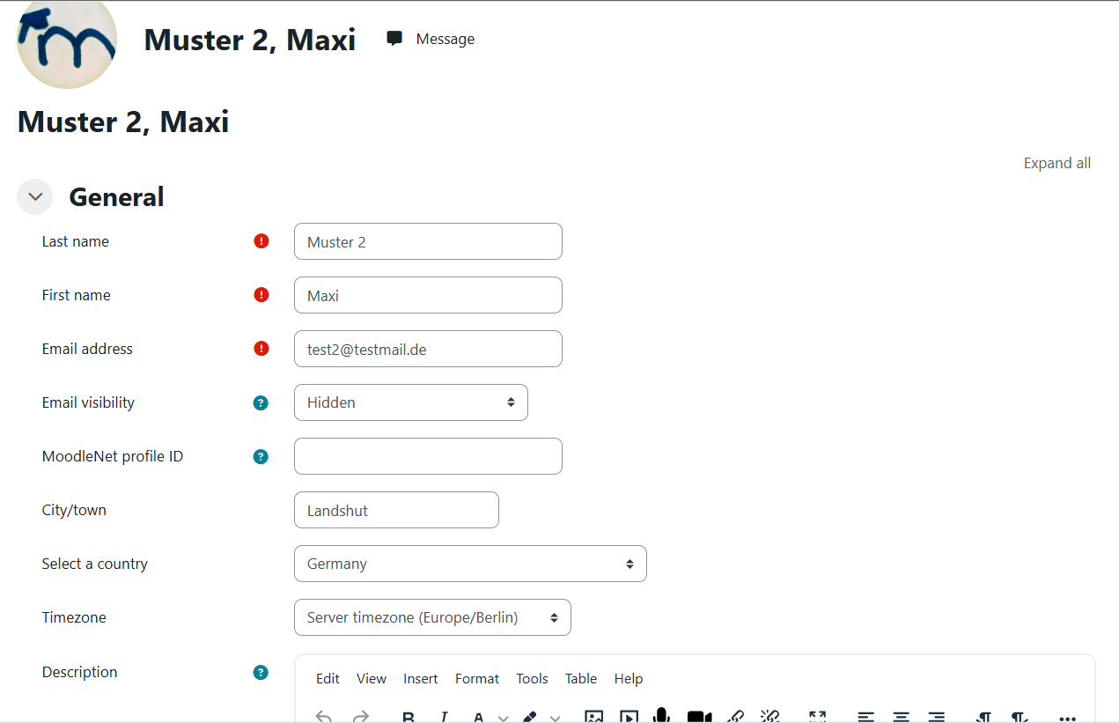The width and height of the screenshot is (1119, 723).
Task: Click the insert image icon
Action: (x=593, y=717)
